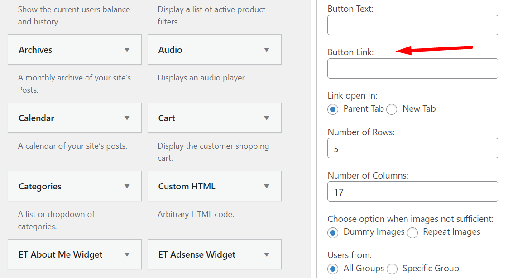Viewport: 508px width, 278px height.
Task: Select All Groups radio button
Action: tap(333, 269)
